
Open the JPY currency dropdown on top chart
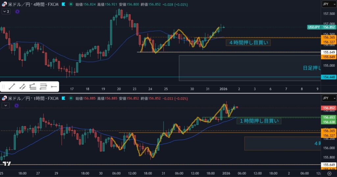[328, 4]
